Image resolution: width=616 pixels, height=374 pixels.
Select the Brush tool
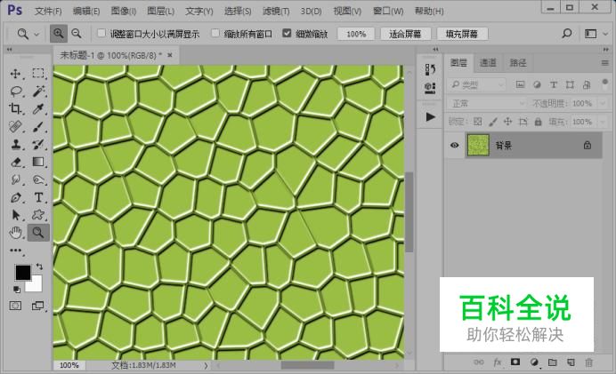point(38,127)
